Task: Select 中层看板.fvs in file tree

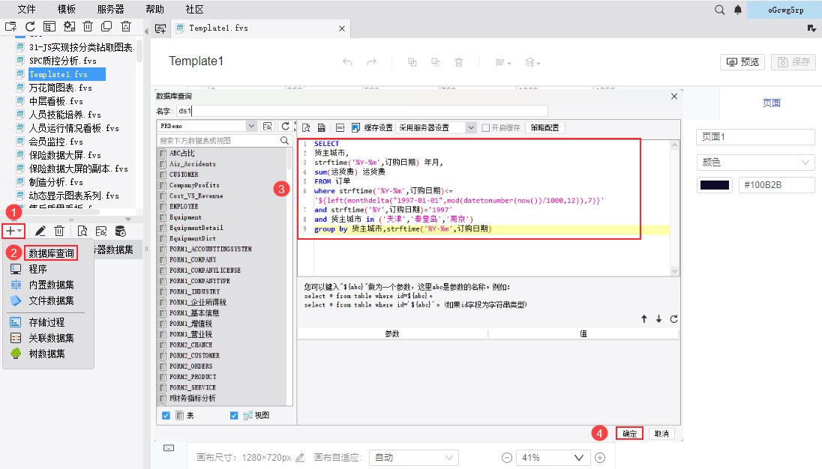Action: [55, 101]
